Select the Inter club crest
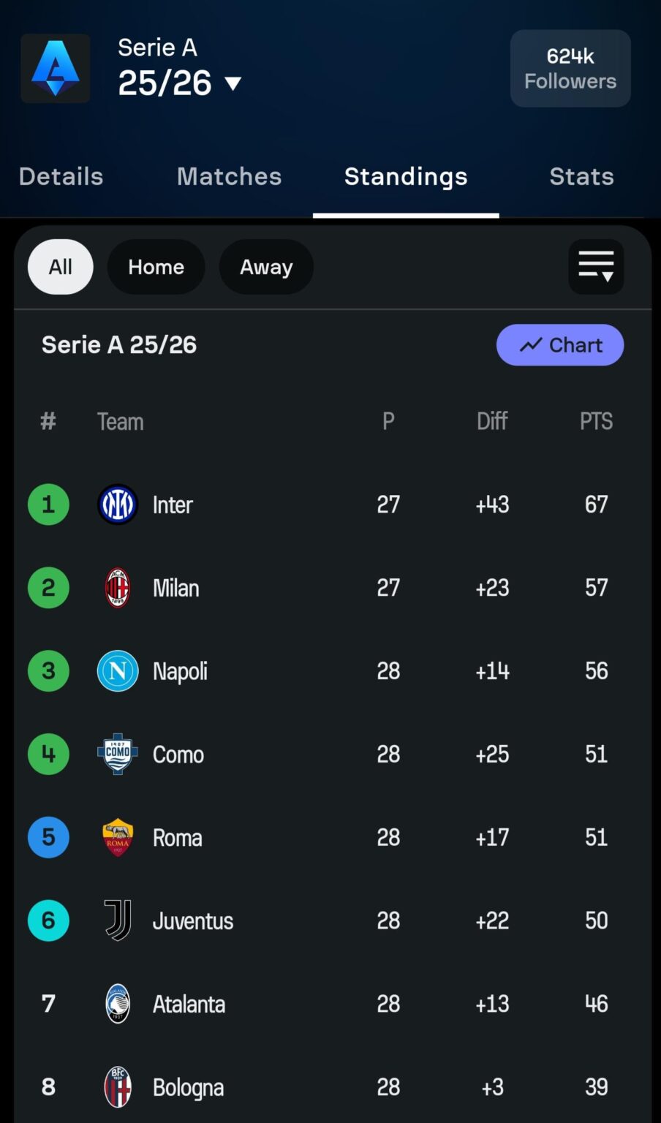The width and height of the screenshot is (661, 1123). 117,504
